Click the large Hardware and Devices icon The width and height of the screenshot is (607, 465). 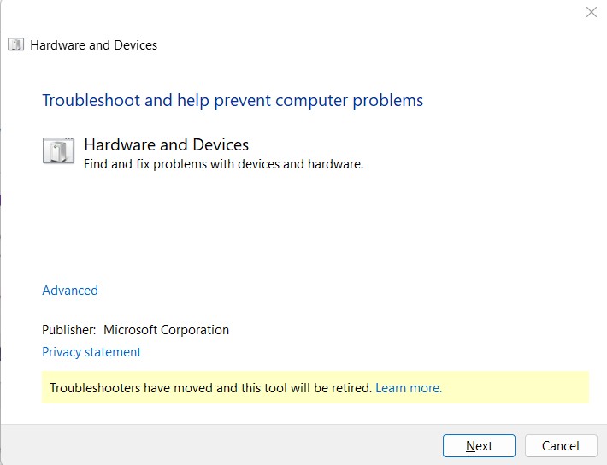click(58, 150)
